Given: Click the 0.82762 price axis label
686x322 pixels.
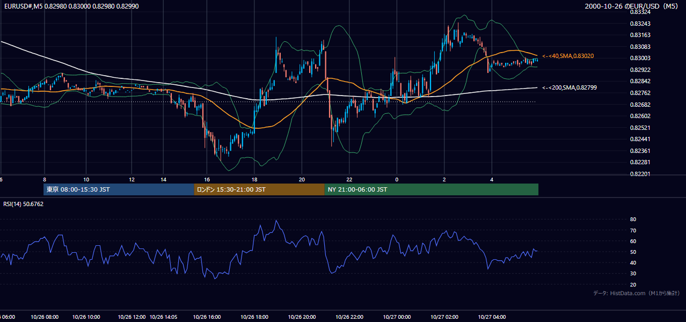Looking at the screenshot, I should tap(640, 93).
